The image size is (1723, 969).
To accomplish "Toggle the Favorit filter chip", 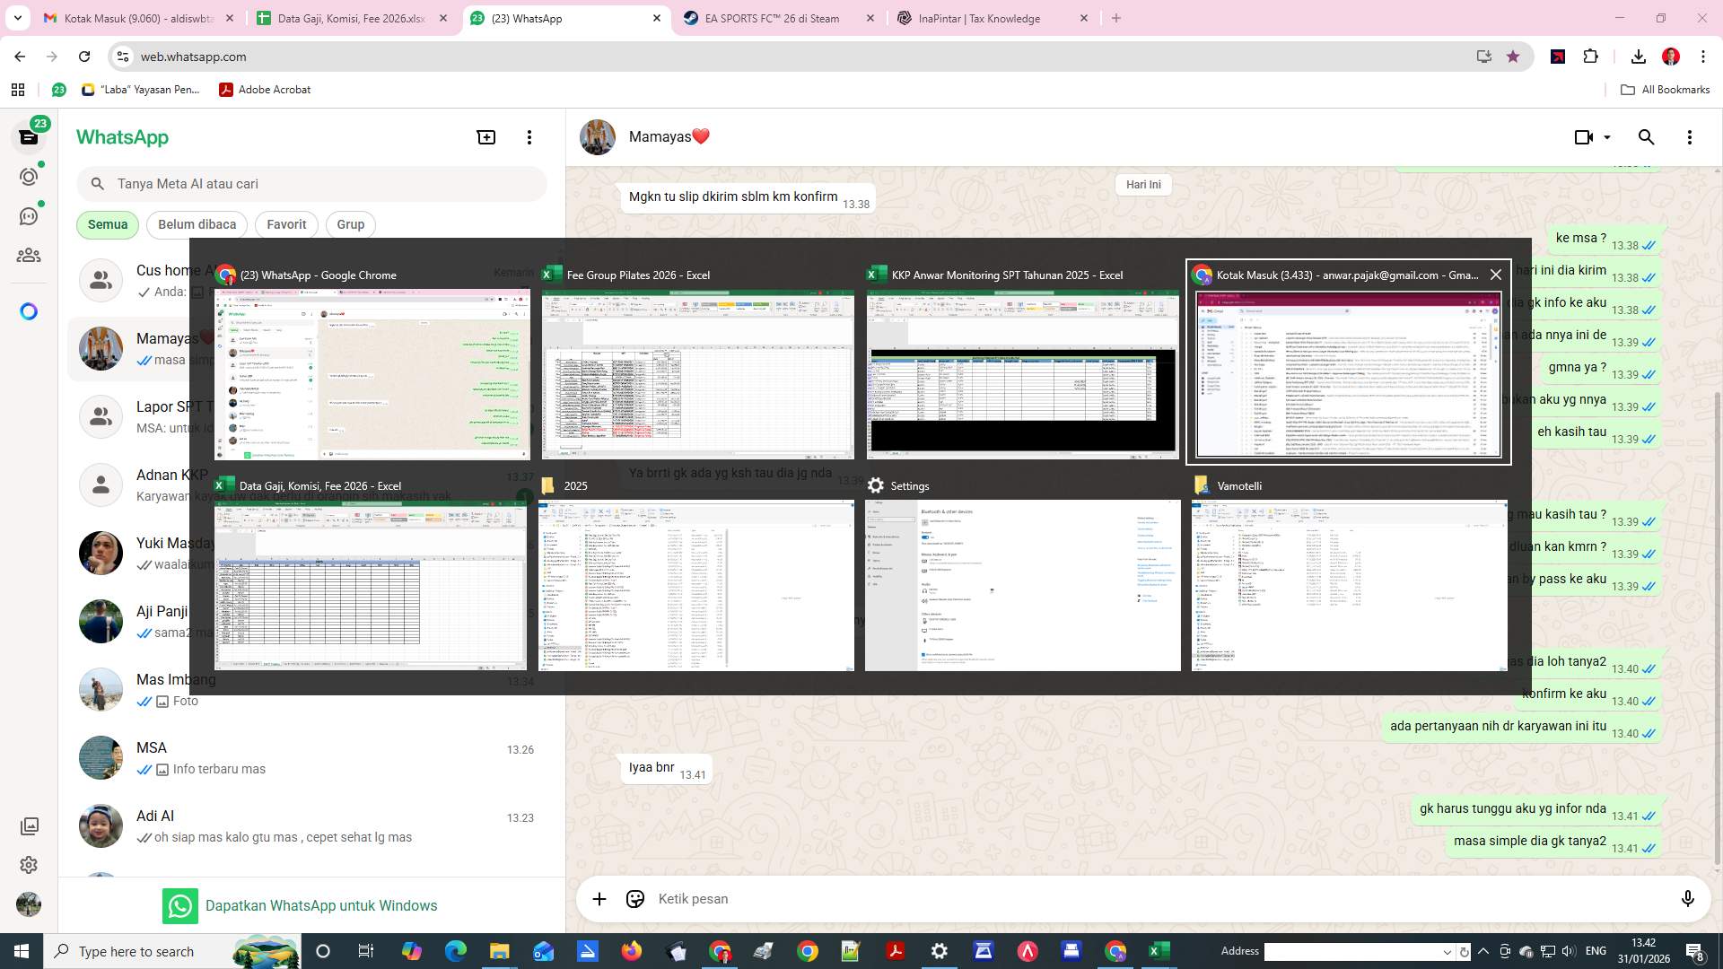I will click(285, 224).
